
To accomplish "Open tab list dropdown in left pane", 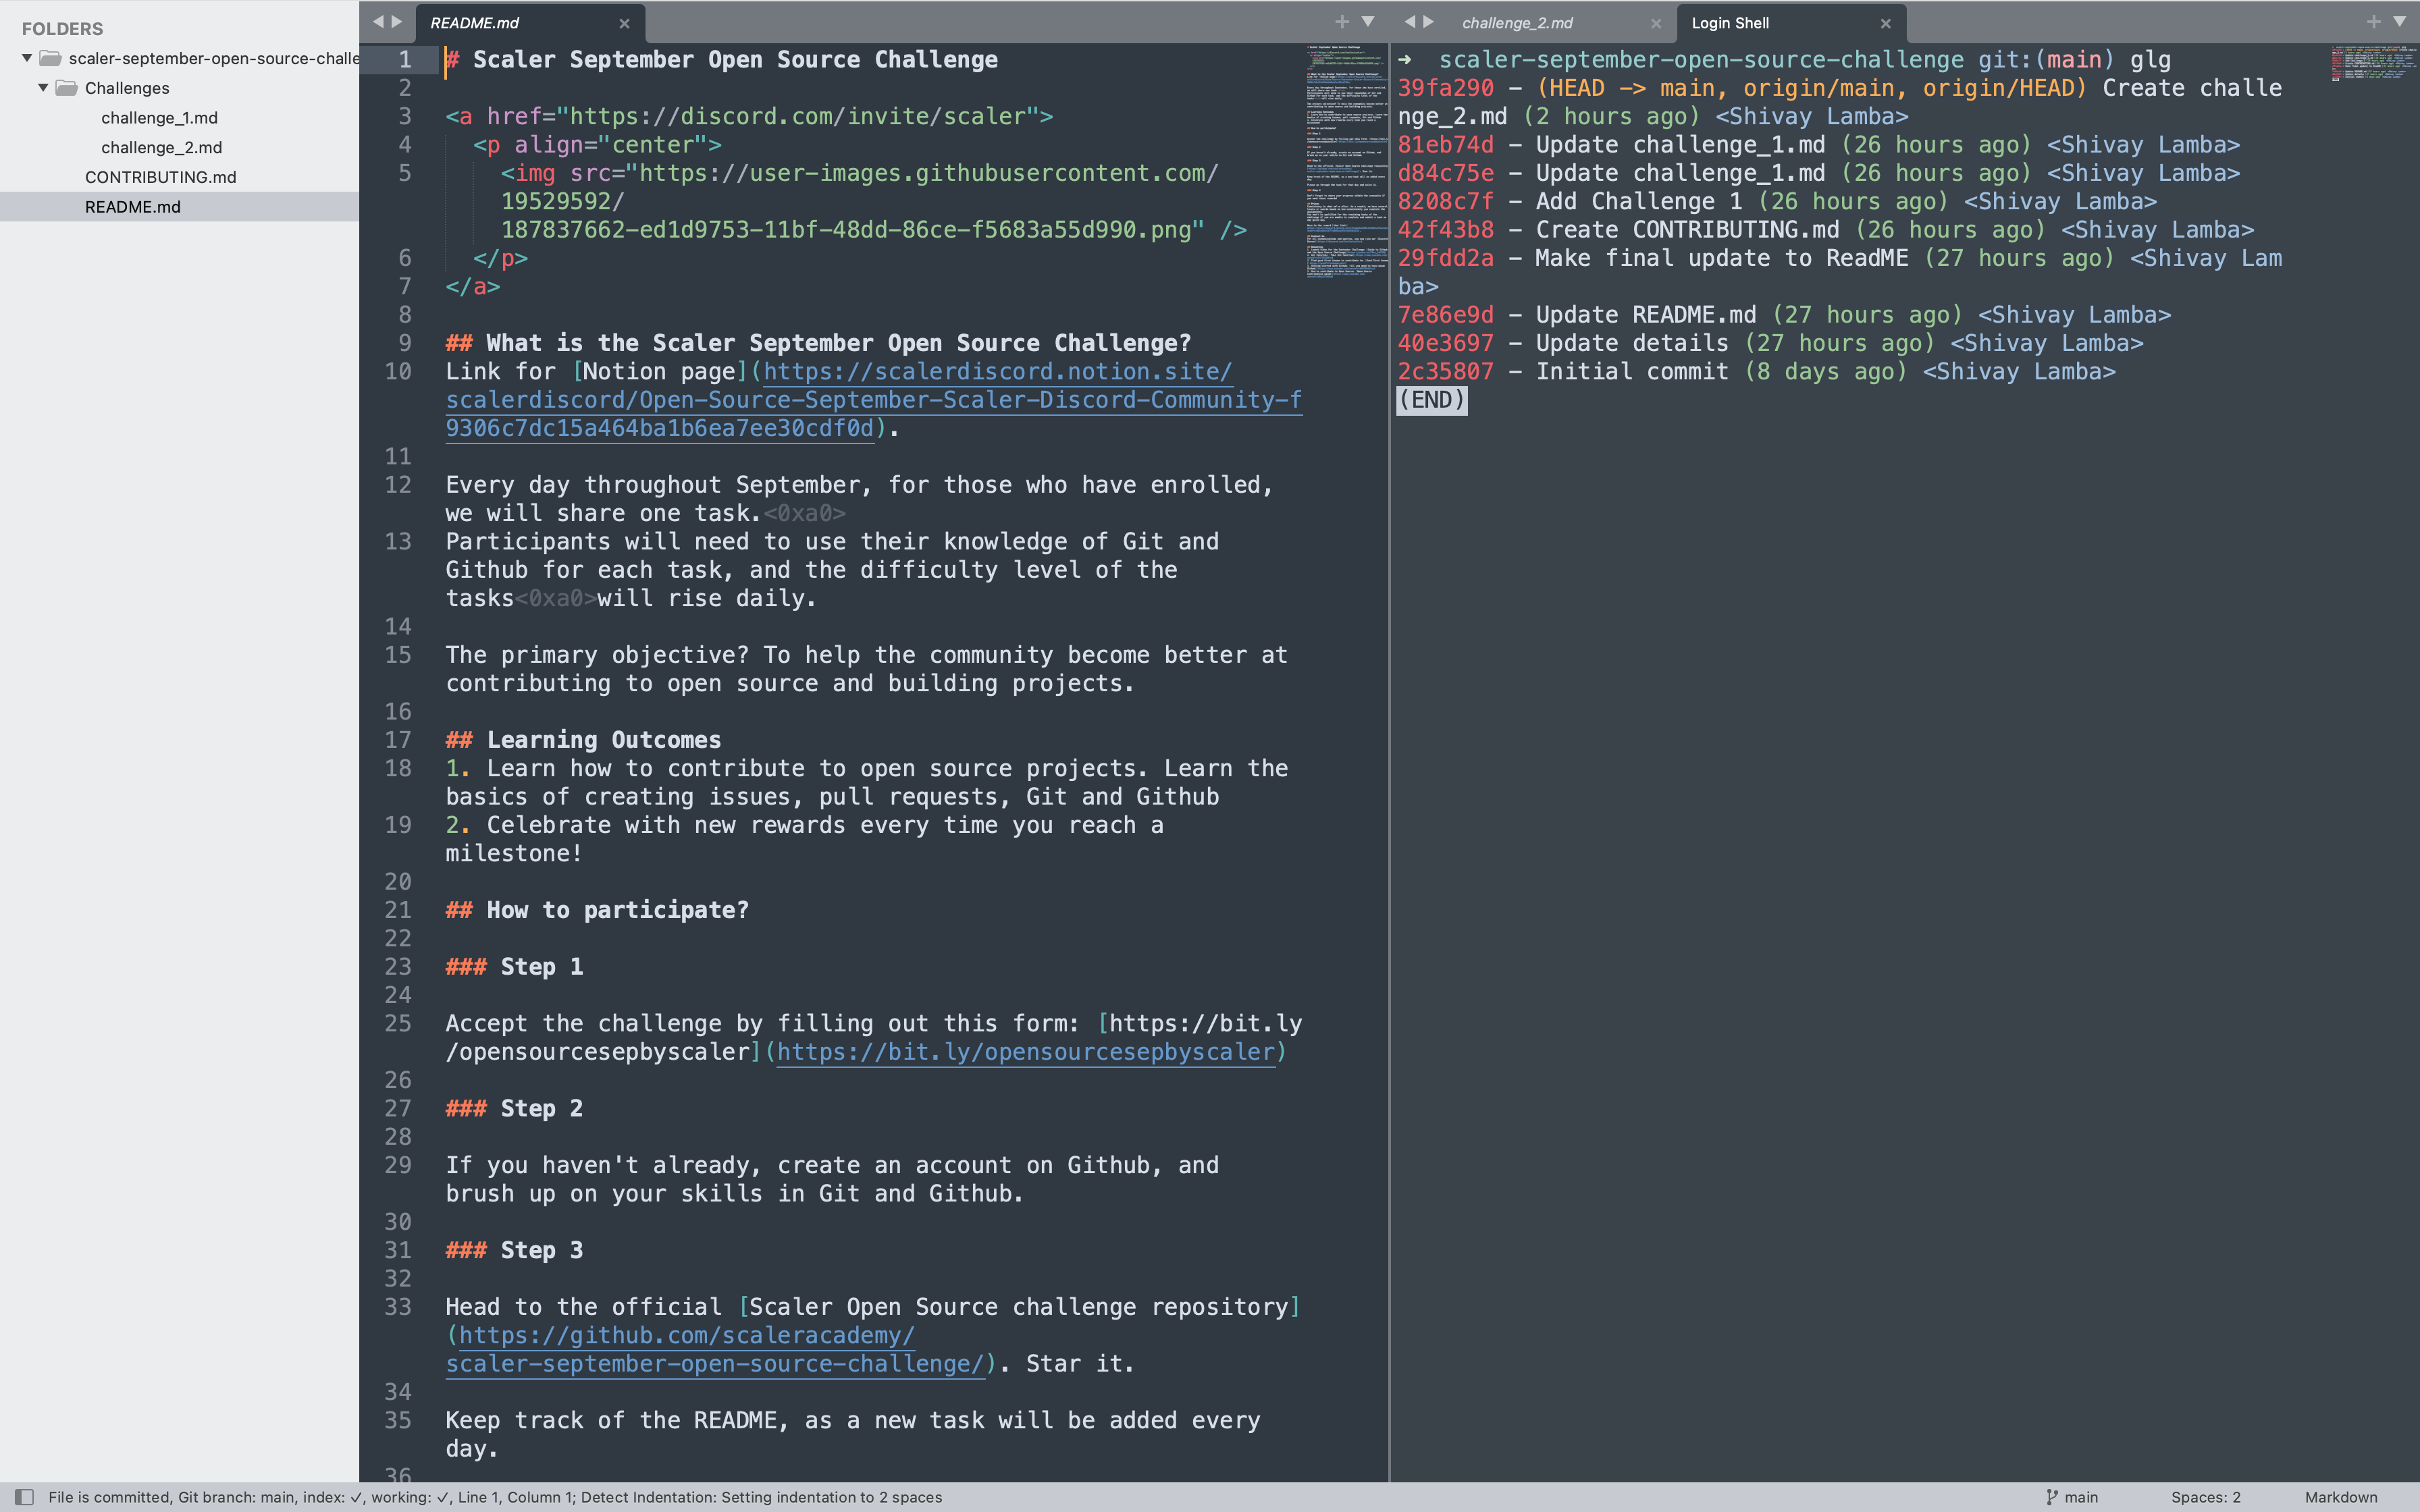I will 1368,21.
